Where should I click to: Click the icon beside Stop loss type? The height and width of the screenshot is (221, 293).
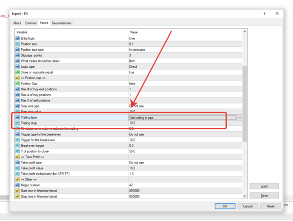pyautogui.click(x=18, y=106)
